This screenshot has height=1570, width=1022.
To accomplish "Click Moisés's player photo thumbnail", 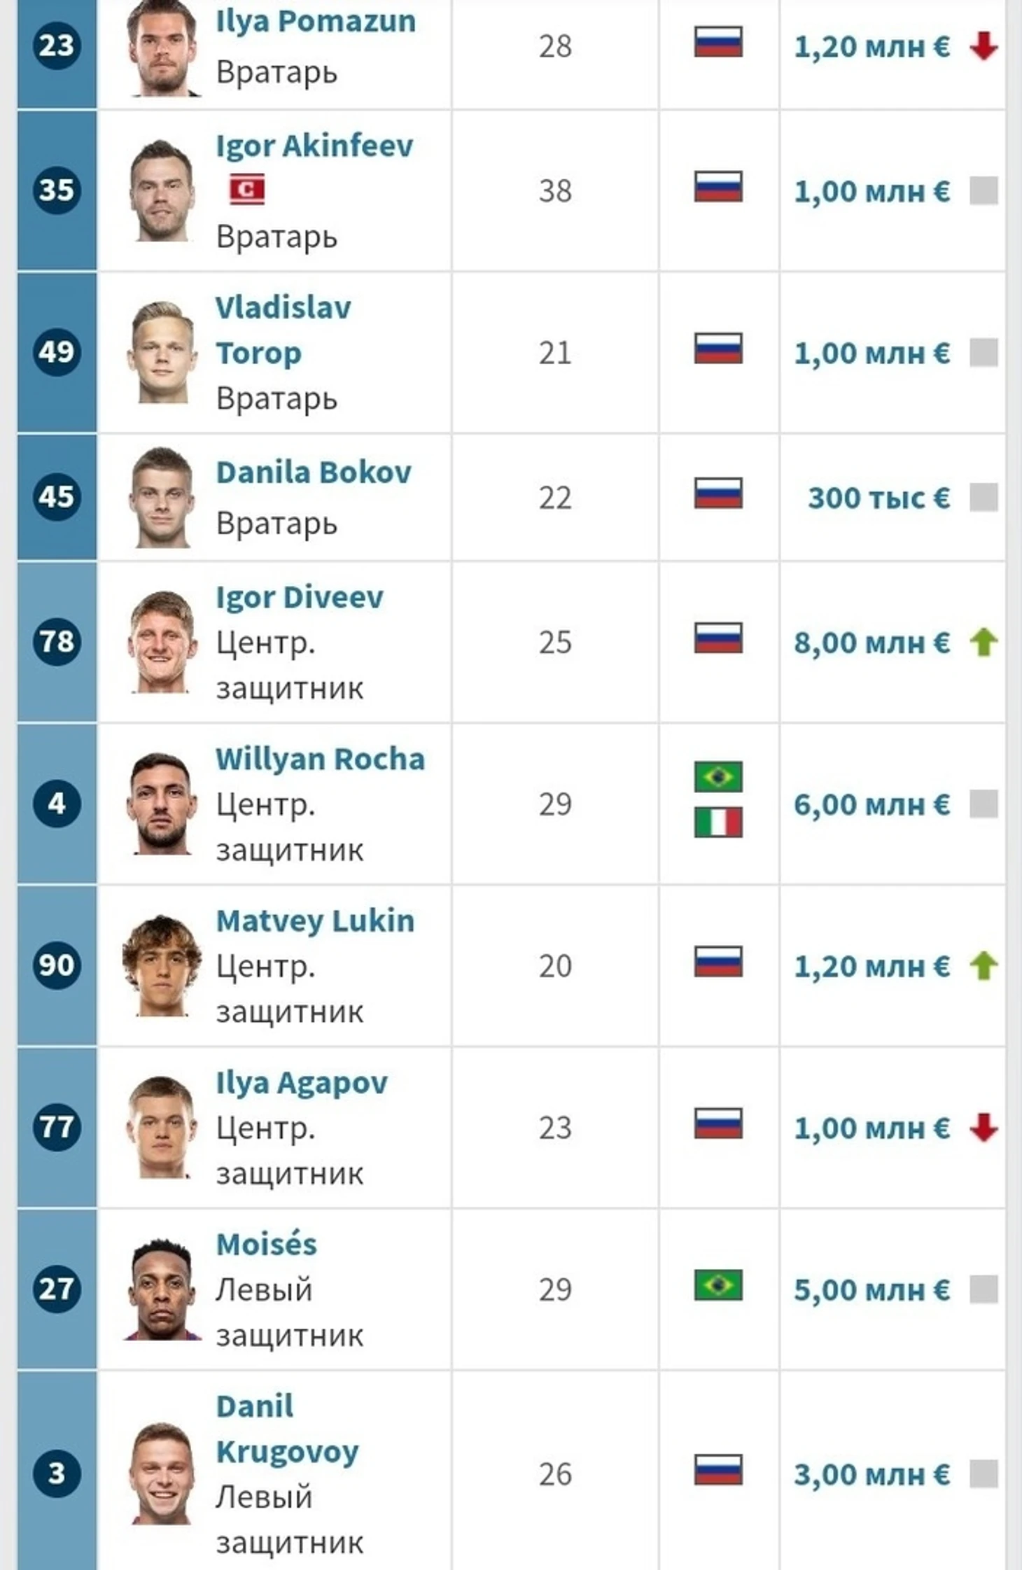I will [162, 1289].
